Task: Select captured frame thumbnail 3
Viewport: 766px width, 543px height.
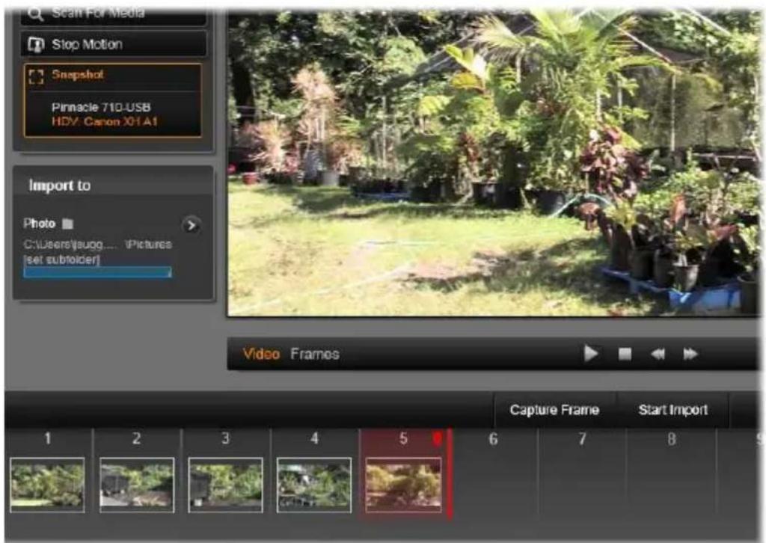Action: tap(226, 485)
